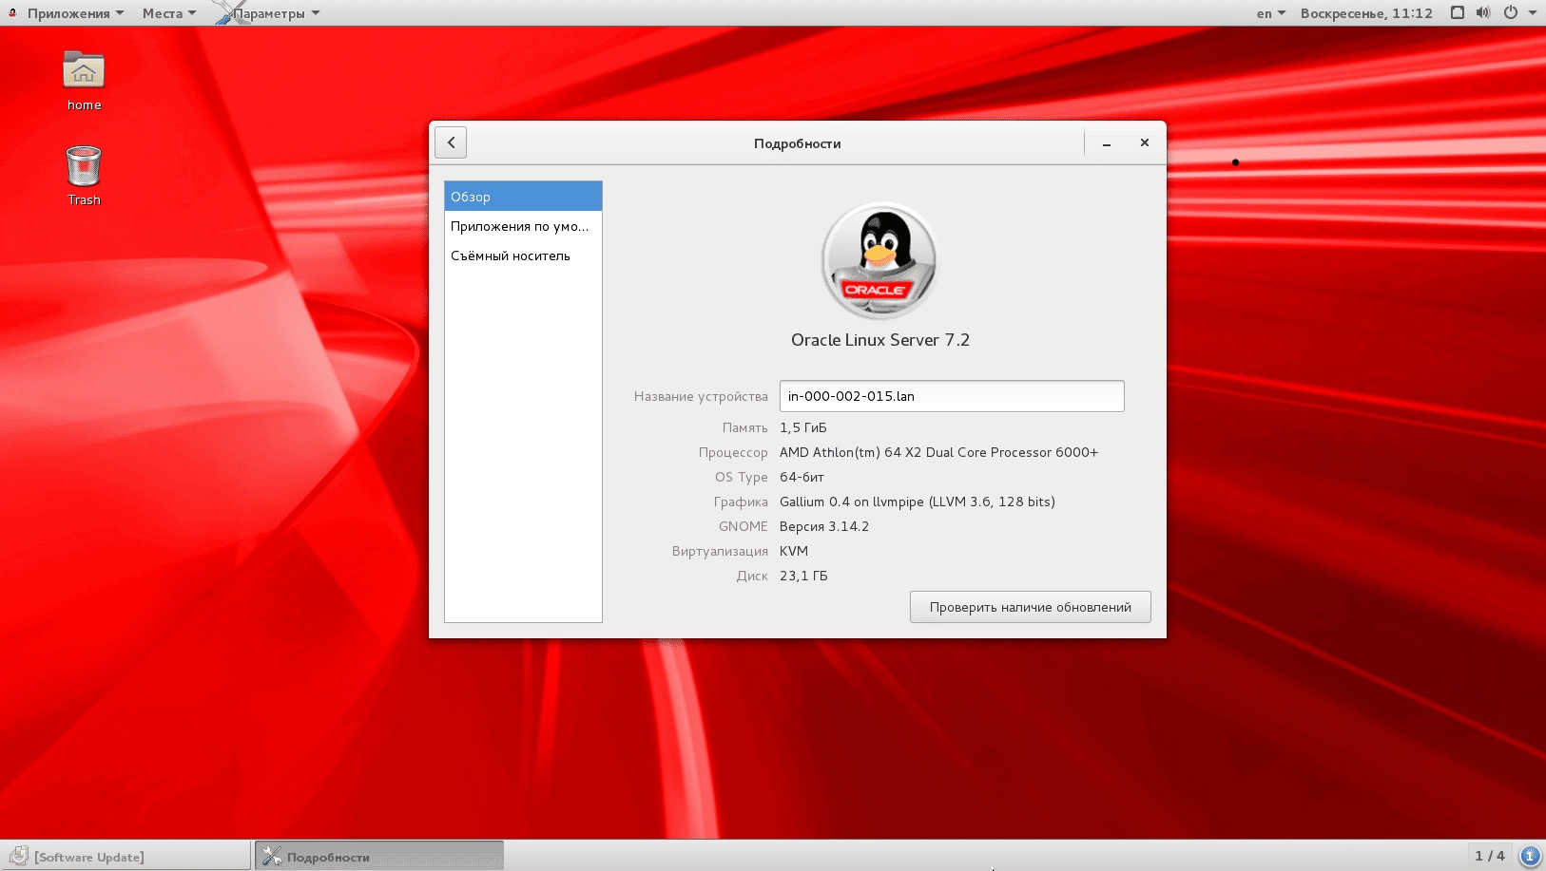This screenshot has width=1546, height=871.
Task: Switch to Software Update taskbar entry
Action: click(126, 856)
